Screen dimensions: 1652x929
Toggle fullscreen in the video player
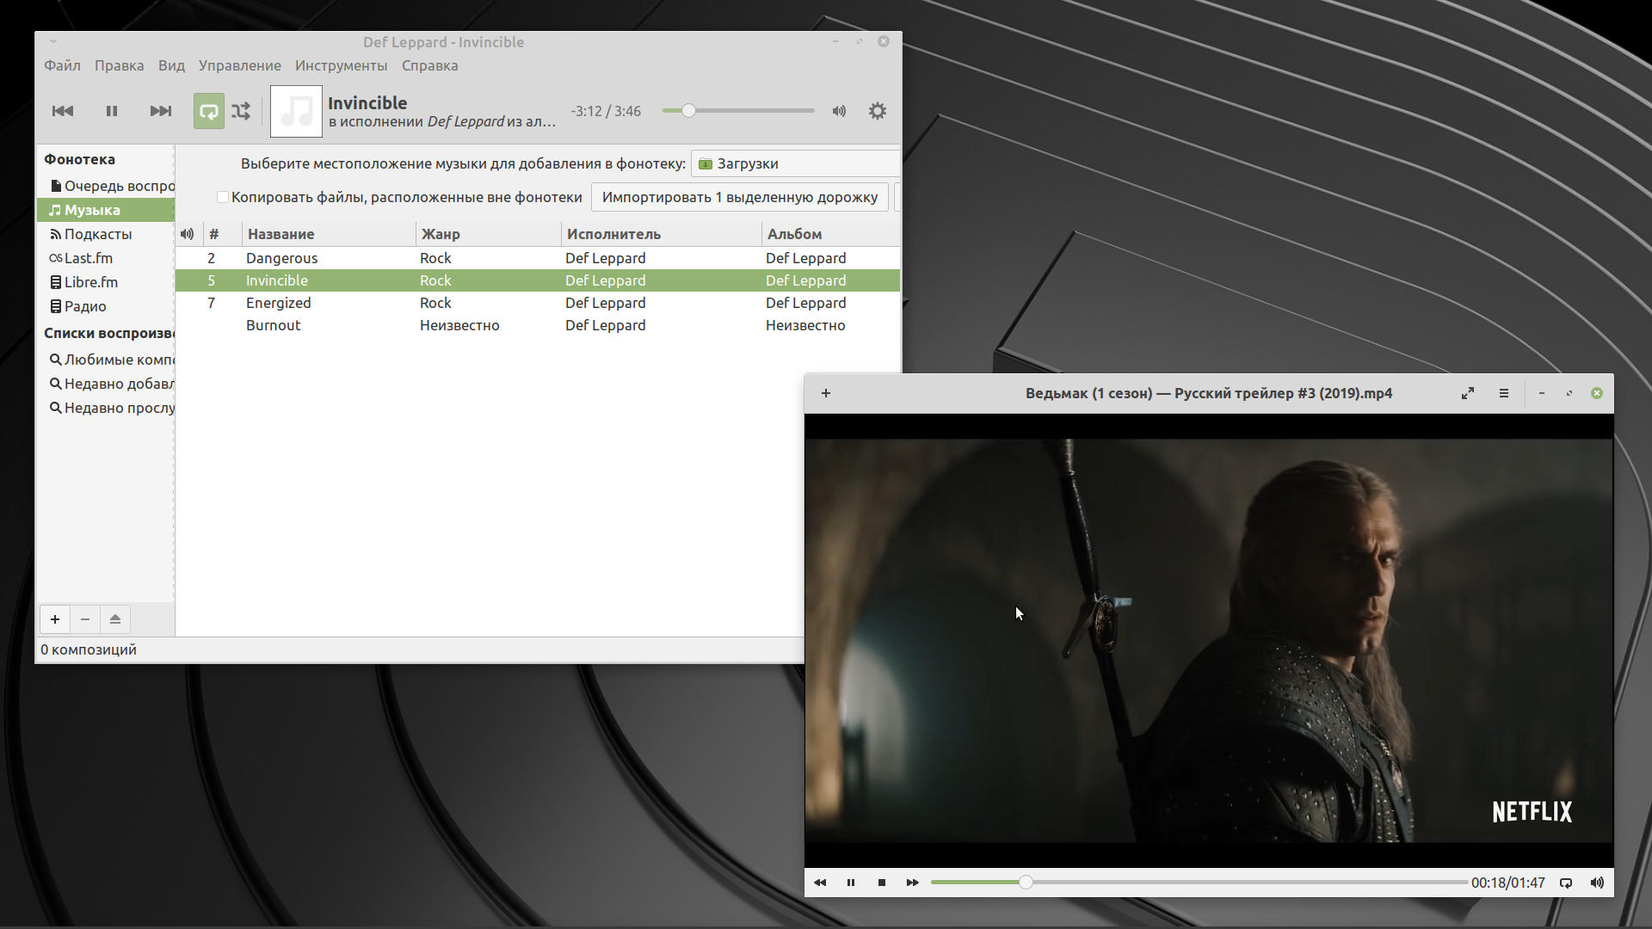click(1468, 393)
